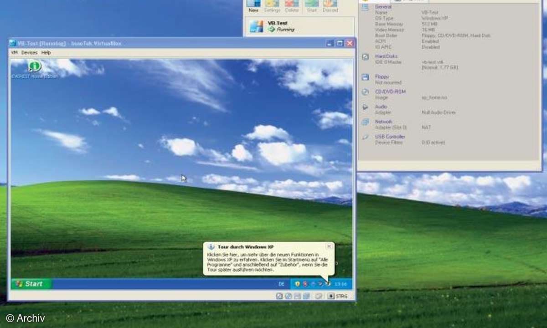Click the Windows XP tour tray icon
This screenshot has height=328, width=547.
329,284
